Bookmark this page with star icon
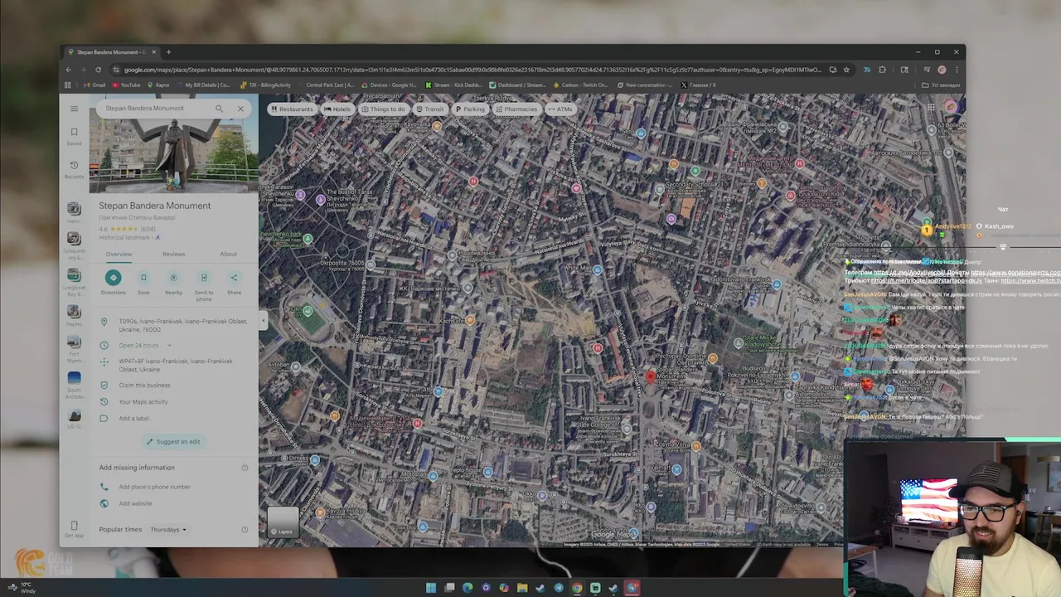The height and width of the screenshot is (597, 1061). 846,70
